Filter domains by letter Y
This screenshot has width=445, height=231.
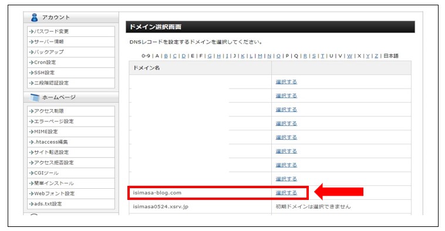368,56
